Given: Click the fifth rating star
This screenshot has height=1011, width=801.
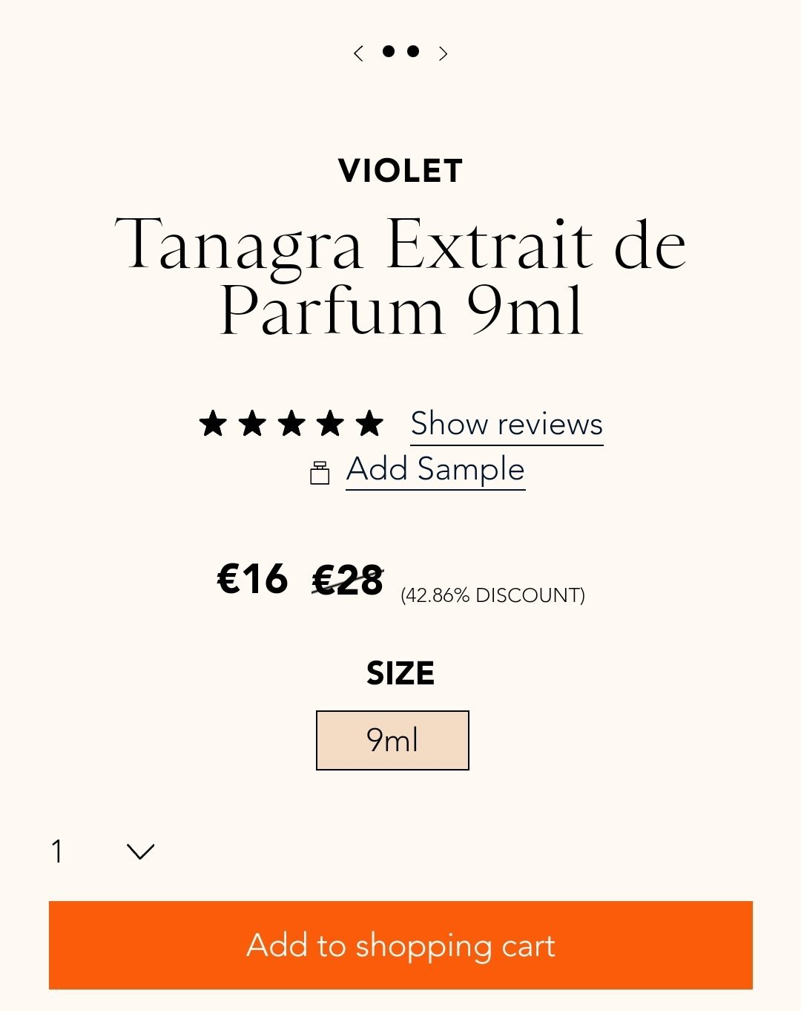Looking at the screenshot, I should pos(369,424).
